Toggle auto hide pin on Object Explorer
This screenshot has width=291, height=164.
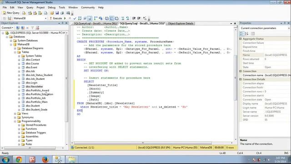(63, 23)
